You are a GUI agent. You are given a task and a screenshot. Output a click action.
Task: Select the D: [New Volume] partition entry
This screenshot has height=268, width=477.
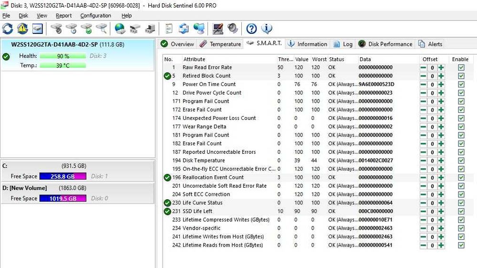(x=78, y=193)
